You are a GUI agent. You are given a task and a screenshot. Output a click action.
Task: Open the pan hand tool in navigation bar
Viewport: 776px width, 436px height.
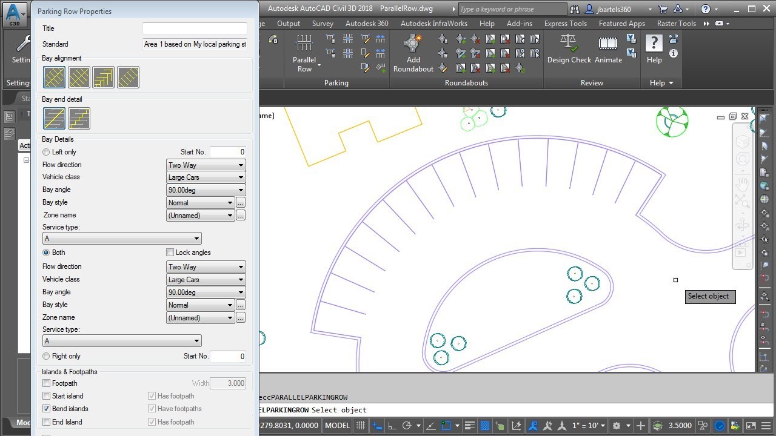pyautogui.click(x=743, y=183)
